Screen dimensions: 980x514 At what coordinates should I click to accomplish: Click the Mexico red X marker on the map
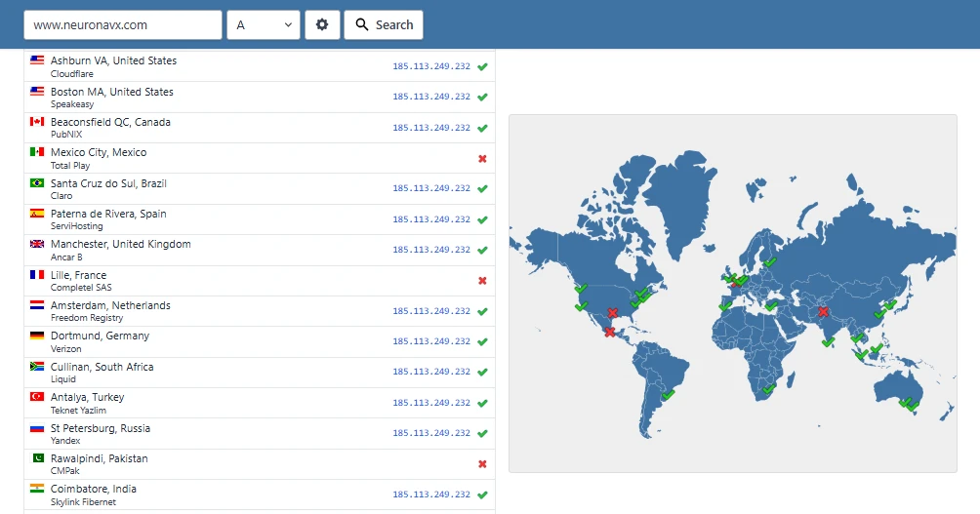point(609,333)
